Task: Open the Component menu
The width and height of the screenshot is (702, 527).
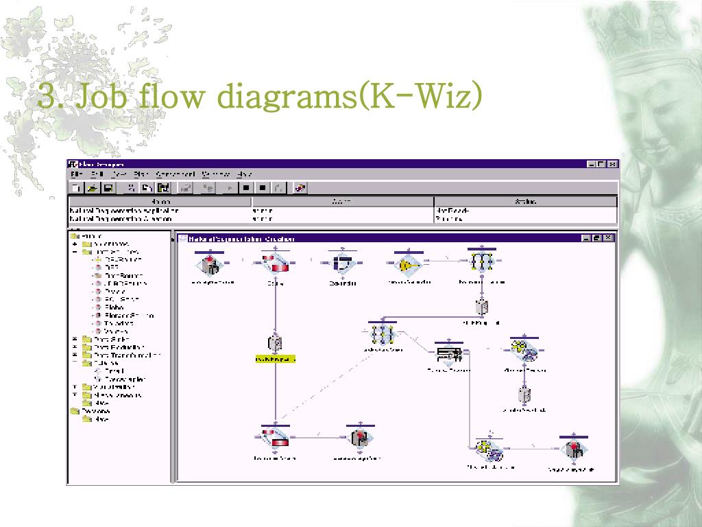Action: click(175, 174)
